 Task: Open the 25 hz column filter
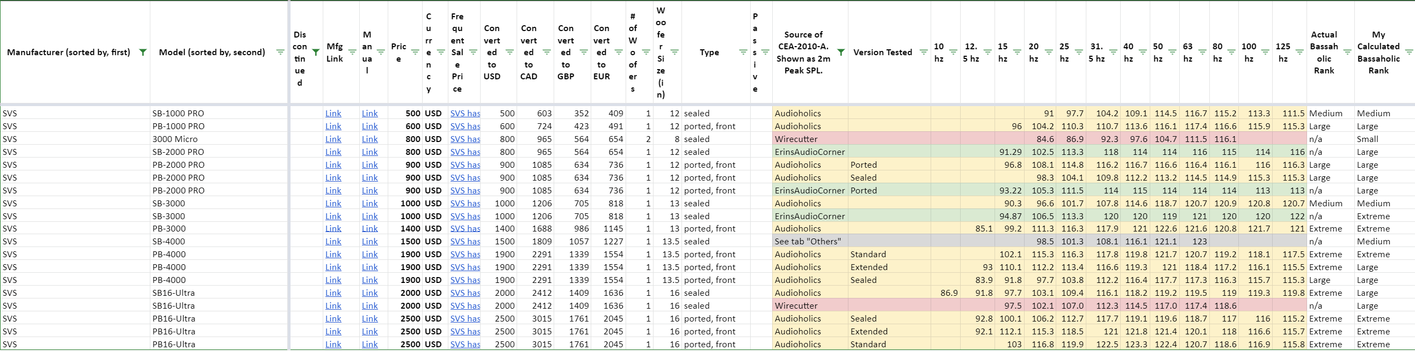[x=1079, y=53]
